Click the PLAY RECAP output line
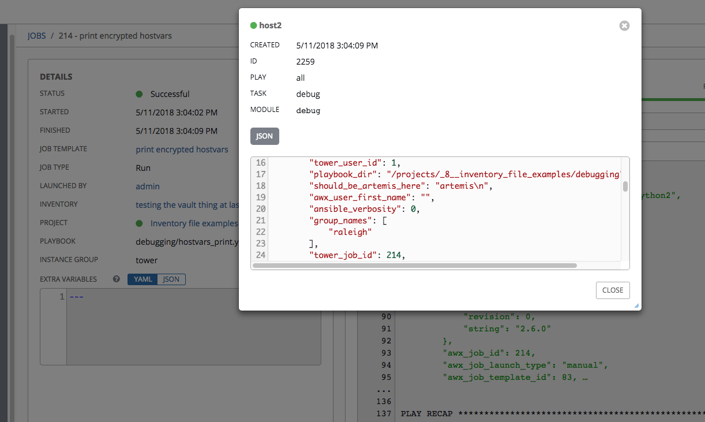Image resolution: width=705 pixels, height=422 pixels. coord(553,414)
